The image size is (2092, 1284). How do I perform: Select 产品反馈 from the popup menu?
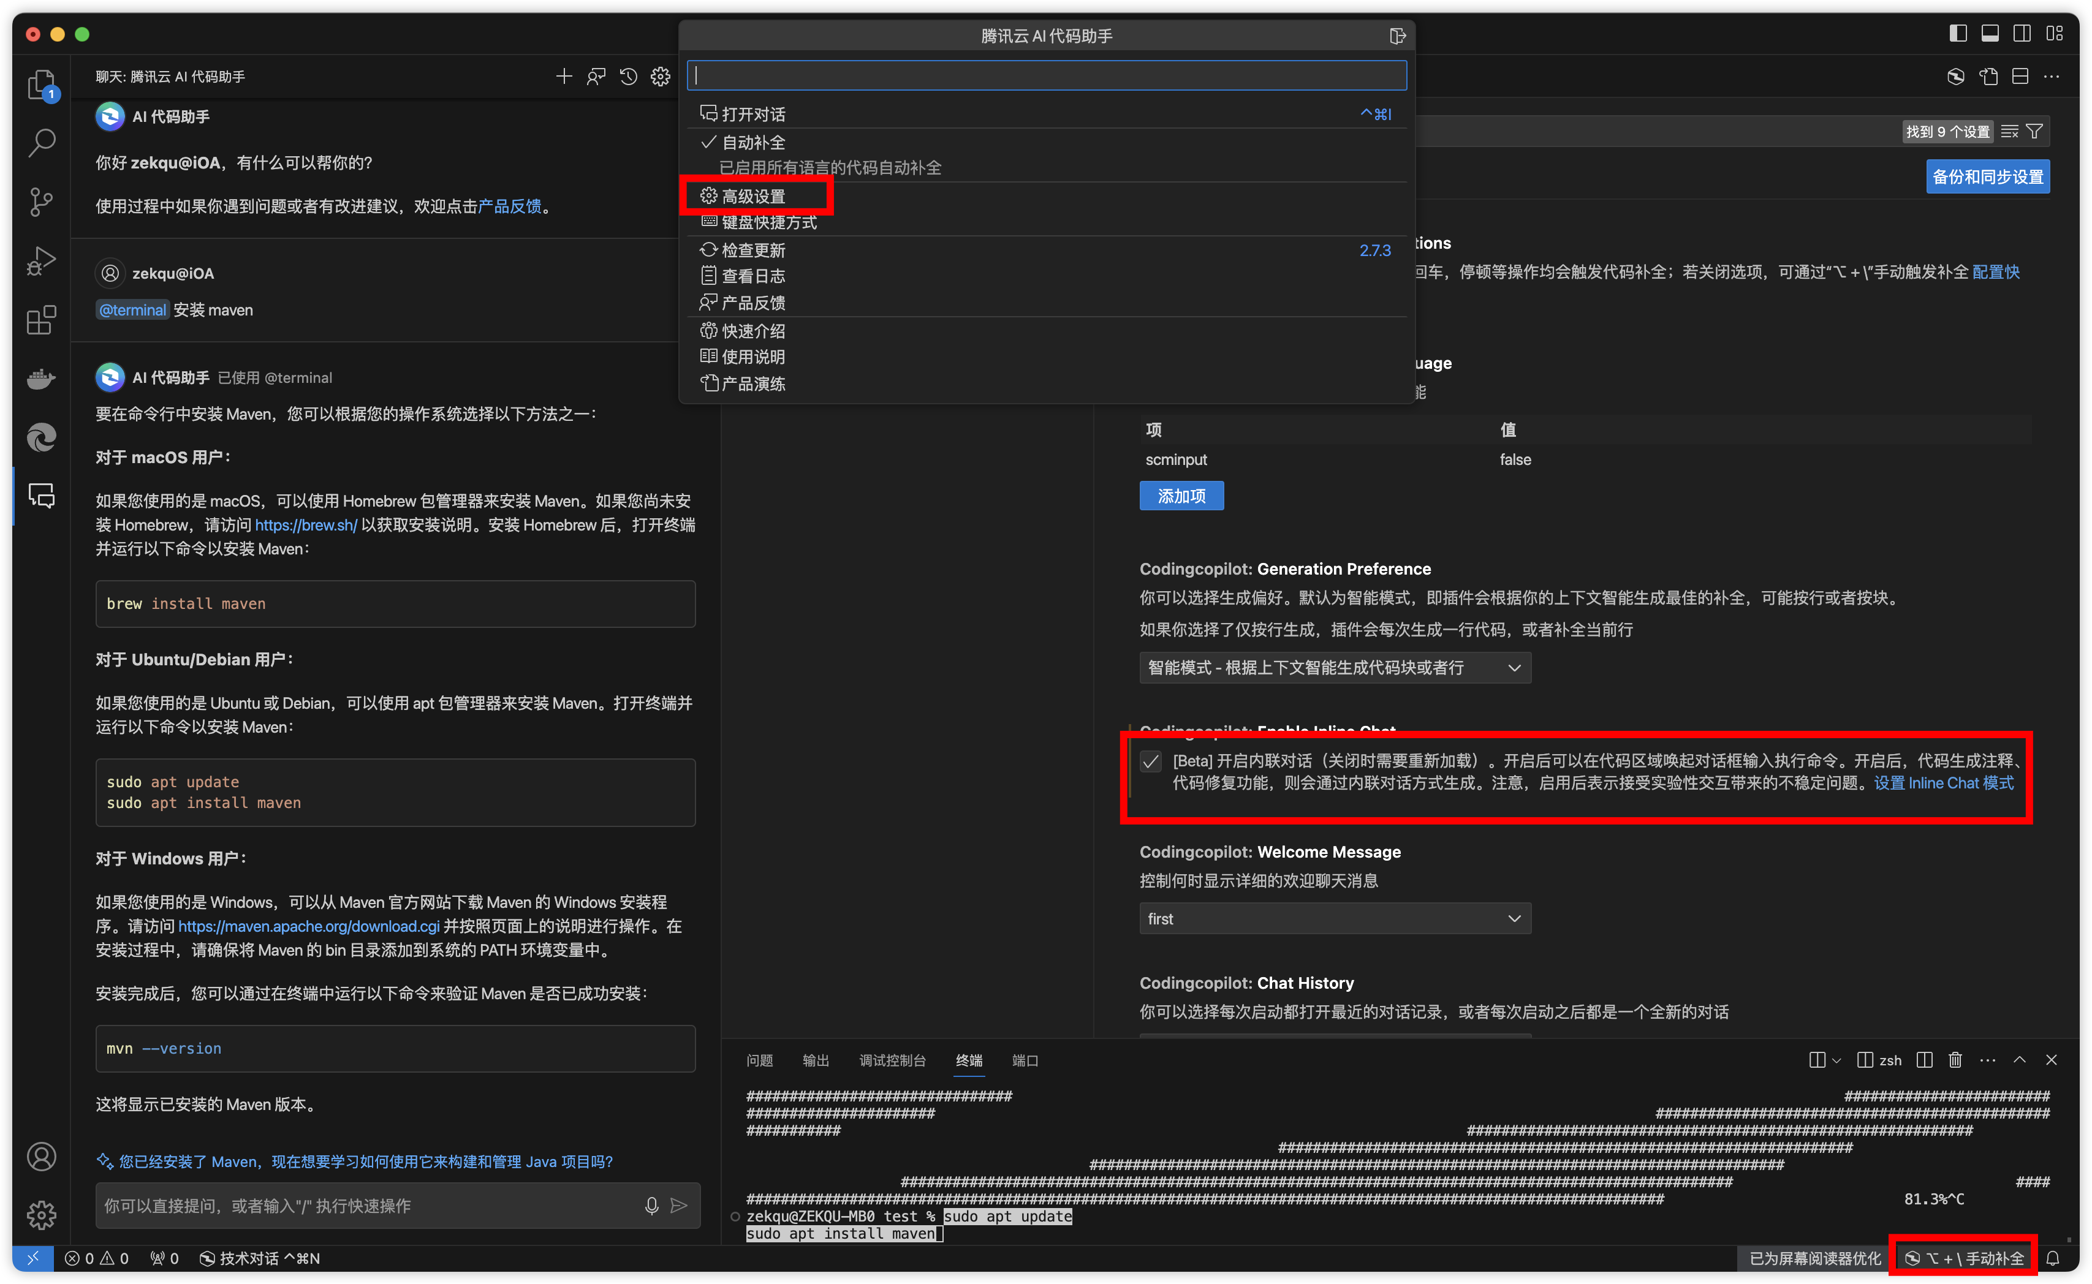[1047, 303]
